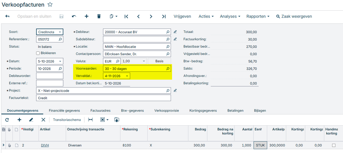This screenshot has height=153, width=343.
Task: Toggle the Blokkeren checkbox
Action: point(38,53)
